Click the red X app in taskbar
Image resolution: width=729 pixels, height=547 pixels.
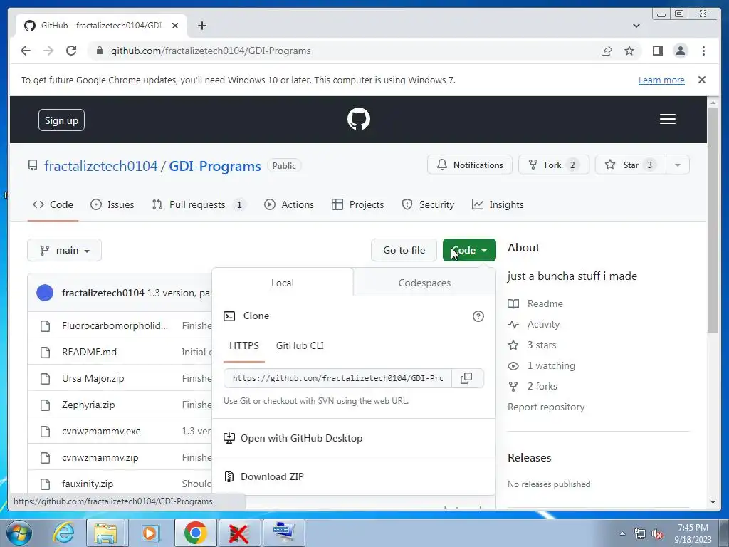pyautogui.click(x=238, y=533)
